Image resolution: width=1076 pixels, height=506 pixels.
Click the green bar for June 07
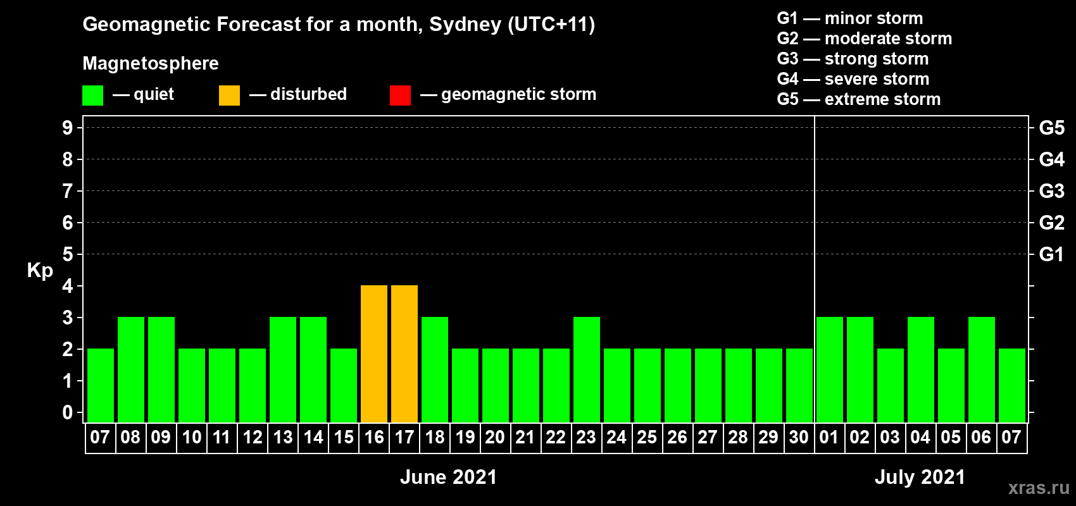click(101, 385)
